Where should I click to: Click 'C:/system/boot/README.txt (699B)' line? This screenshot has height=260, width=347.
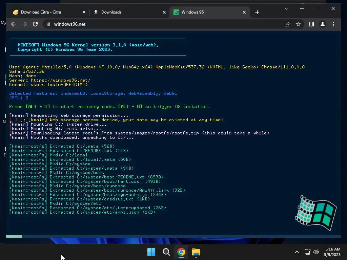pyautogui.click(x=86, y=177)
